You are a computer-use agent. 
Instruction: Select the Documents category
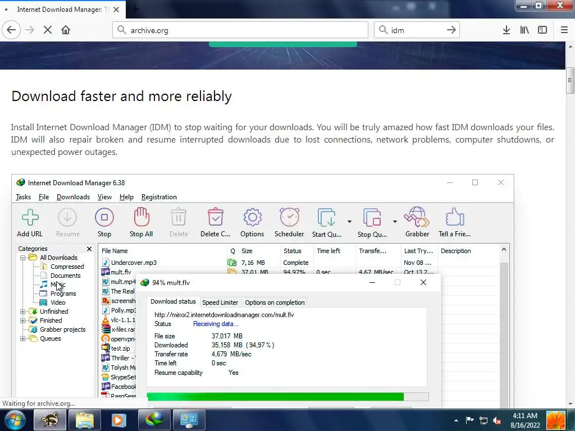coord(65,276)
